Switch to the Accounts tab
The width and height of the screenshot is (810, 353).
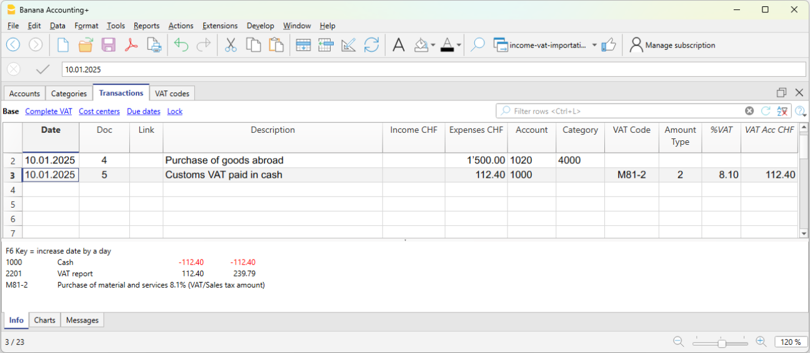(24, 94)
